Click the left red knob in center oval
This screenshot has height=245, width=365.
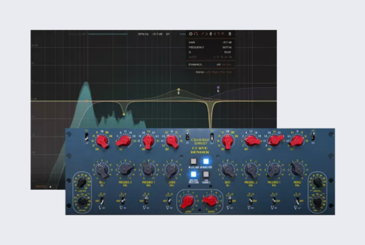(188, 202)
